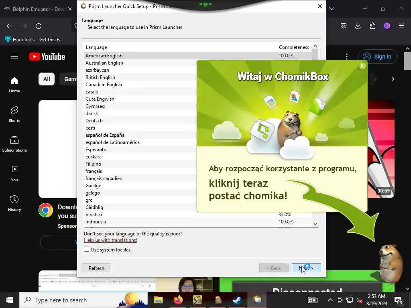Open the 30:59 video thumbnail
The image size is (411, 308).
tap(381, 149)
